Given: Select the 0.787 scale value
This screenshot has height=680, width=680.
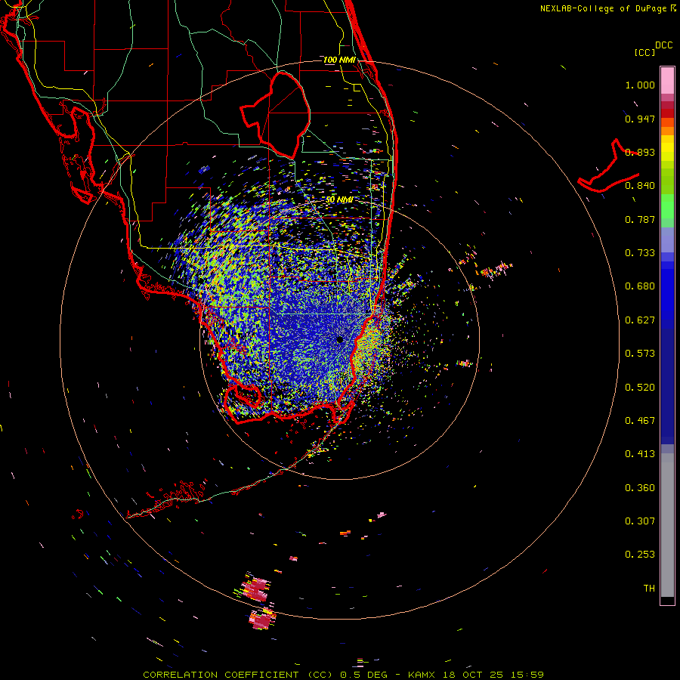Looking at the screenshot, I should [640, 219].
